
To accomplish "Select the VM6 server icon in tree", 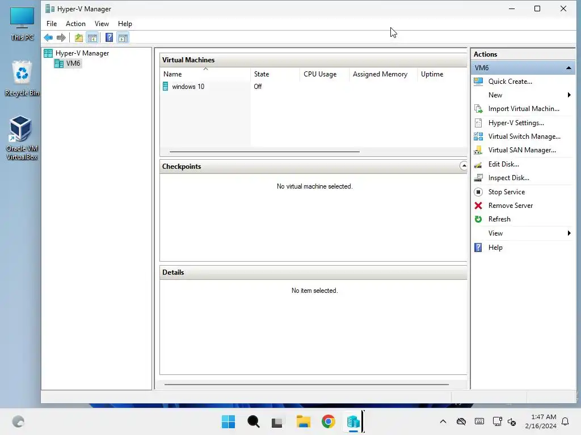I will click(59, 63).
